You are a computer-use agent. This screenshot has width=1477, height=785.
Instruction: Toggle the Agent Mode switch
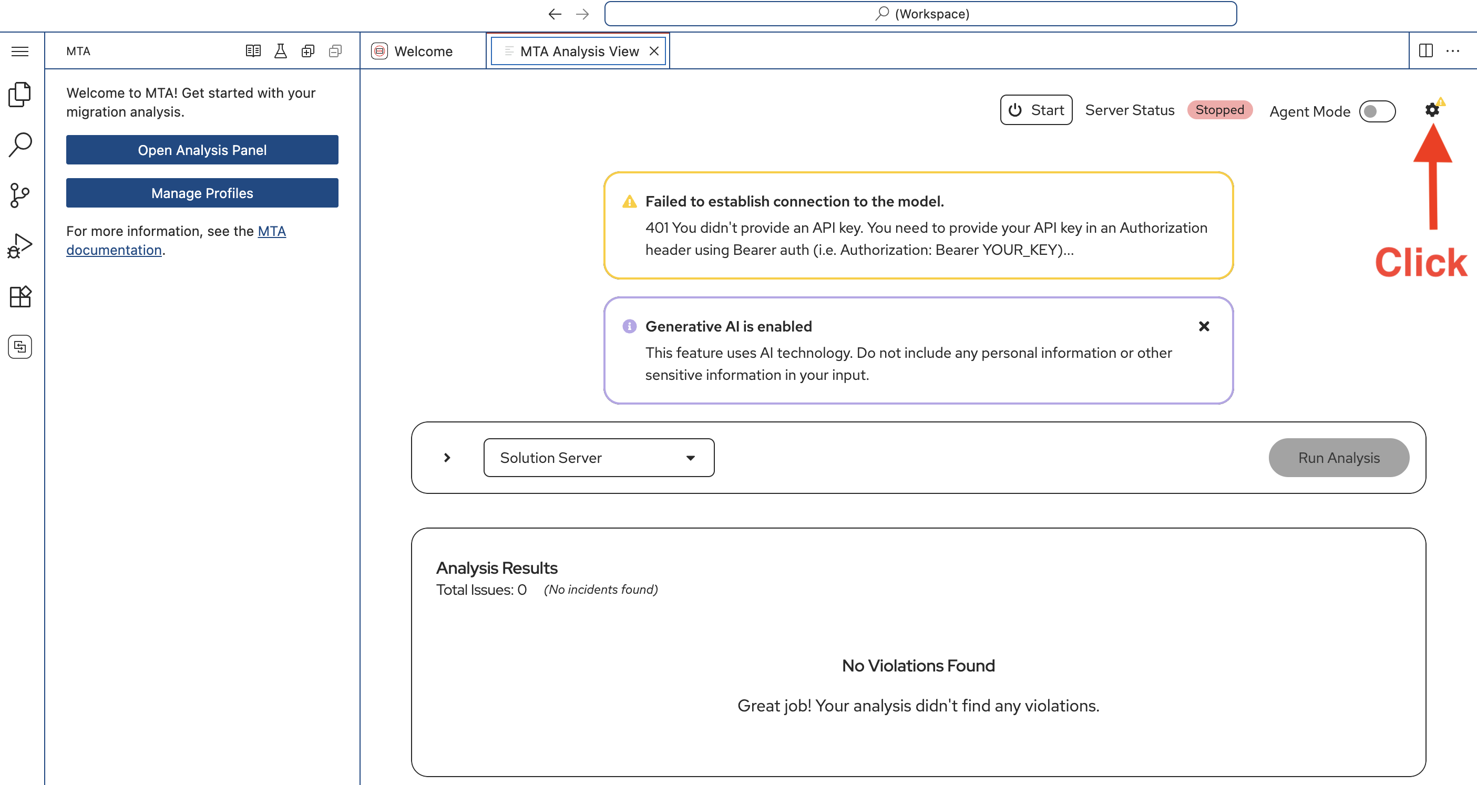tap(1377, 111)
